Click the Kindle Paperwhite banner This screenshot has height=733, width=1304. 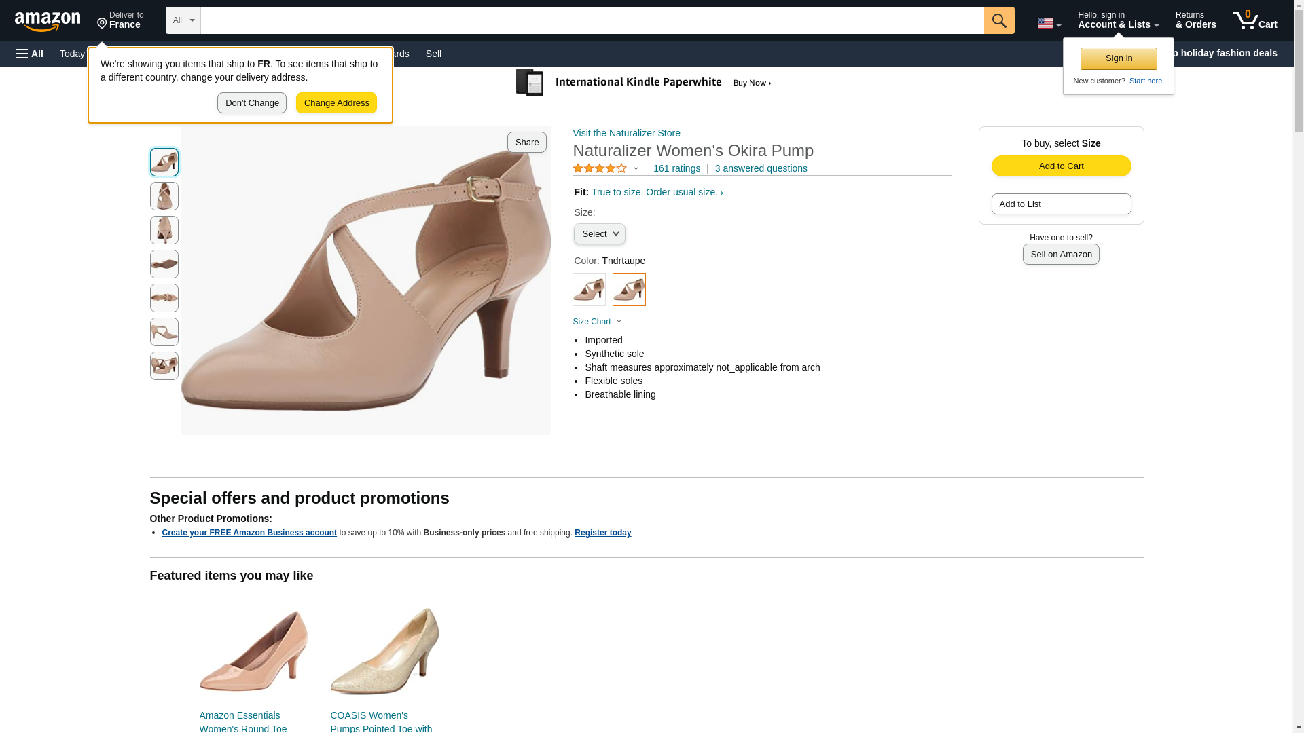[645, 83]
